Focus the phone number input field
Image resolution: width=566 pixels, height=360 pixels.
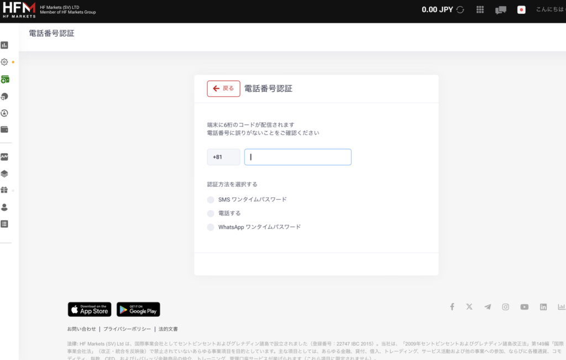[298, 157]
